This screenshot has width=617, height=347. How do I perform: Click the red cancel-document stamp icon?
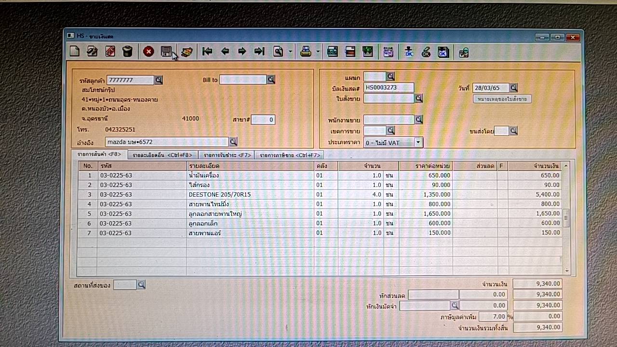[110, 51]
